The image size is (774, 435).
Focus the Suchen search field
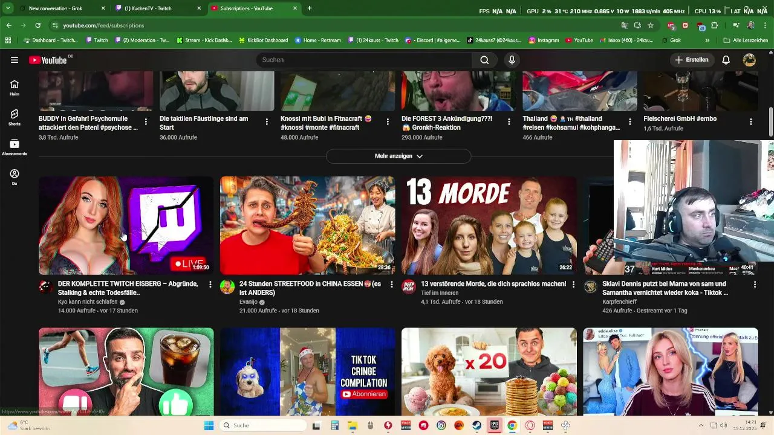(x=364, y=60)
